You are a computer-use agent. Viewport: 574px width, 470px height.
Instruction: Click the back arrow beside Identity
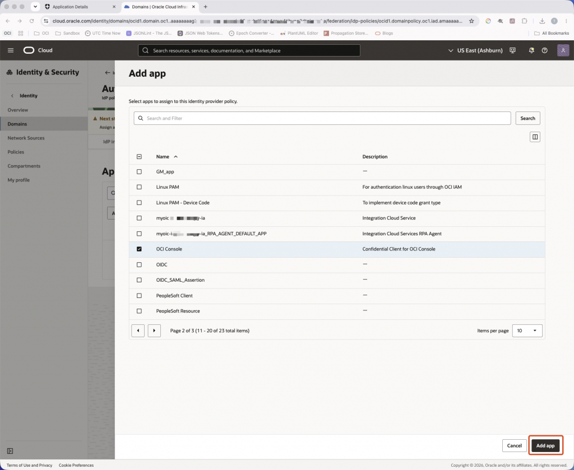(12, 96)
